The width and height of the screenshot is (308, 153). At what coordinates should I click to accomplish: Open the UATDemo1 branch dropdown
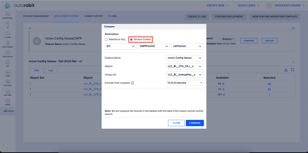(187, 46)
